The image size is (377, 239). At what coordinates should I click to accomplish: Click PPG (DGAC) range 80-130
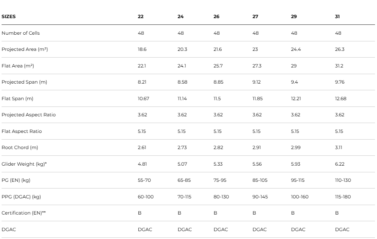221,197
